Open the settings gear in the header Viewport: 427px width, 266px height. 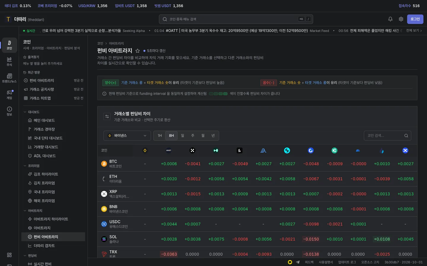tap(401, 19)
